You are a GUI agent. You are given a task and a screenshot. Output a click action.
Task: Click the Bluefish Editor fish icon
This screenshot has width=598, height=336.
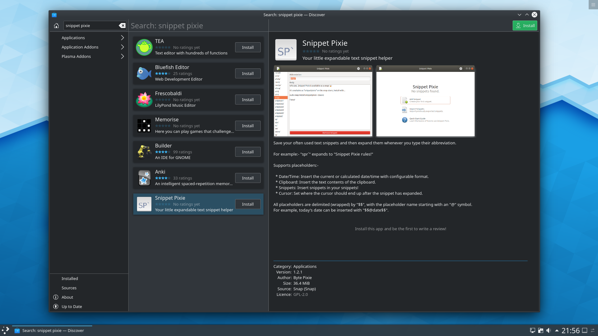pyautogui.click(x=144, y=73)
